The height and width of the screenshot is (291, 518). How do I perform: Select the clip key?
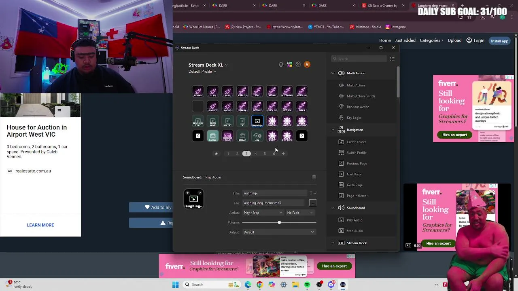pos(257,136)
